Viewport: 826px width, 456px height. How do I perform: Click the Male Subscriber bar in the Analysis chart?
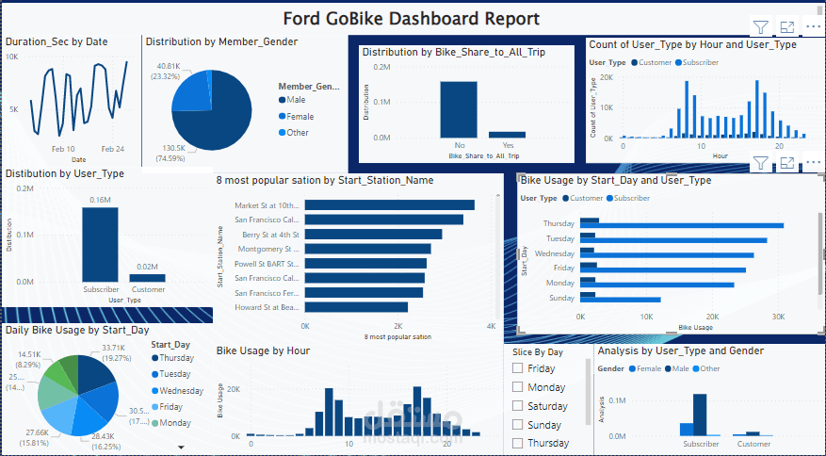(x=700, y=415)
